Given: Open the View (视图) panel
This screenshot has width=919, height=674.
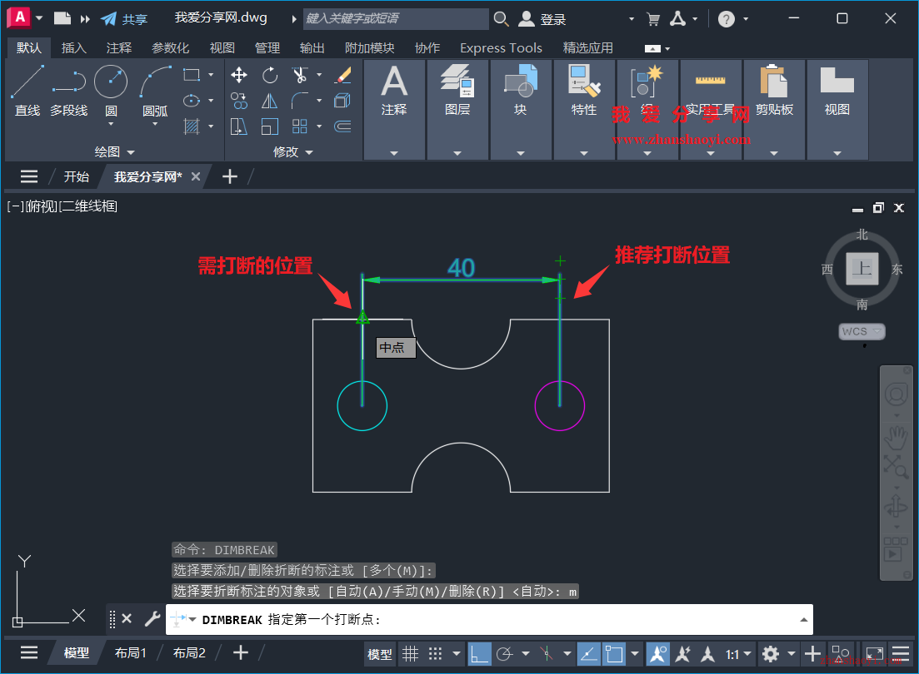Looking at the screenshot, I should tap(837, 110).
